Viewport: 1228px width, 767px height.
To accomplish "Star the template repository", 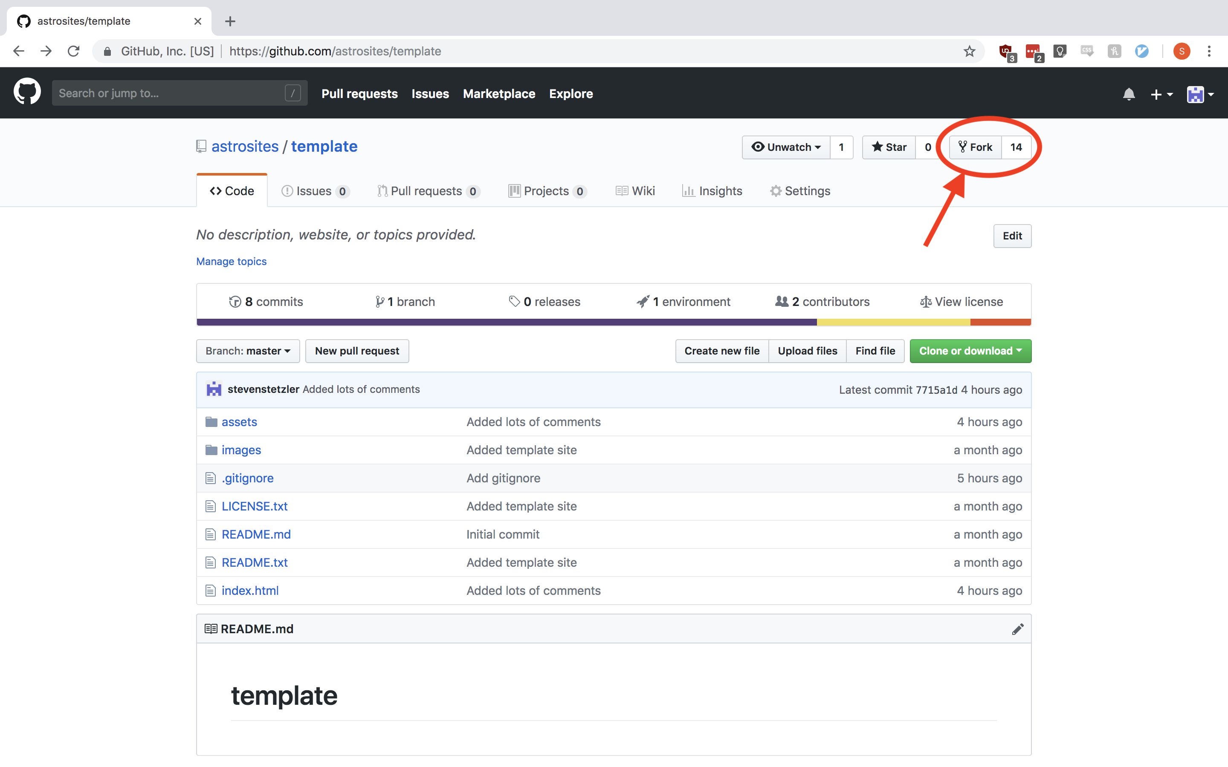I will [889, 147].
